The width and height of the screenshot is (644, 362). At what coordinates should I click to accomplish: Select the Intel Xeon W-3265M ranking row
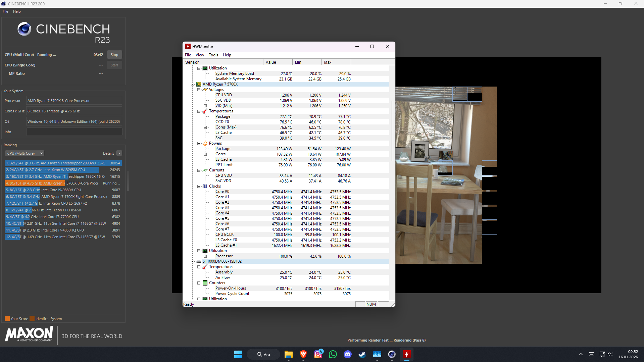[63, 170]
